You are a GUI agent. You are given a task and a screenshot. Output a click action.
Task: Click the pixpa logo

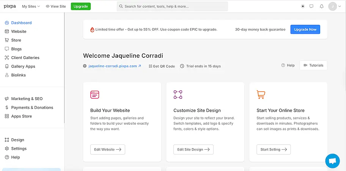pos(10,6)
